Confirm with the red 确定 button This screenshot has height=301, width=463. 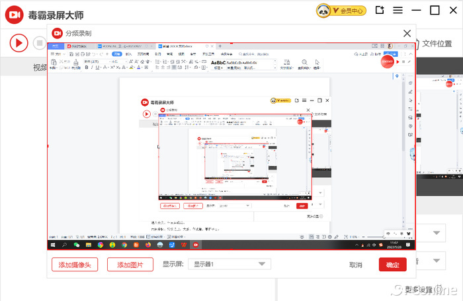point(393,265)
